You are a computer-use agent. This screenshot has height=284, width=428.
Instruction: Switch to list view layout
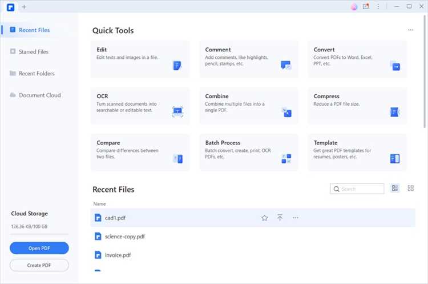click(x=395, y=188)
